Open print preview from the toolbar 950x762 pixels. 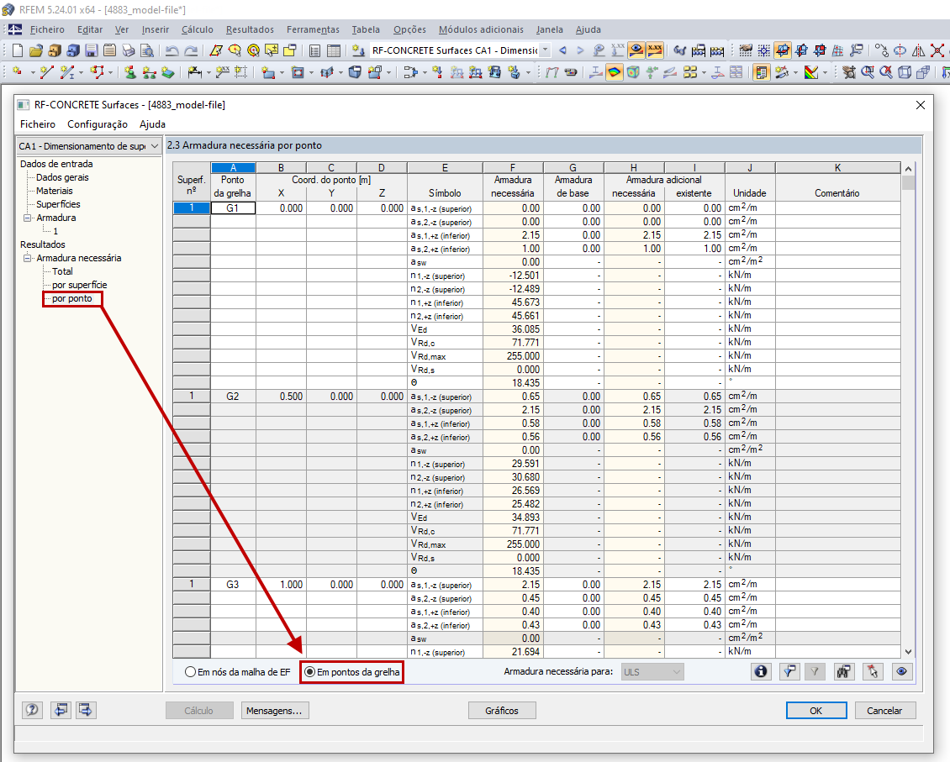pyautogui.click(x=146, y=51)
